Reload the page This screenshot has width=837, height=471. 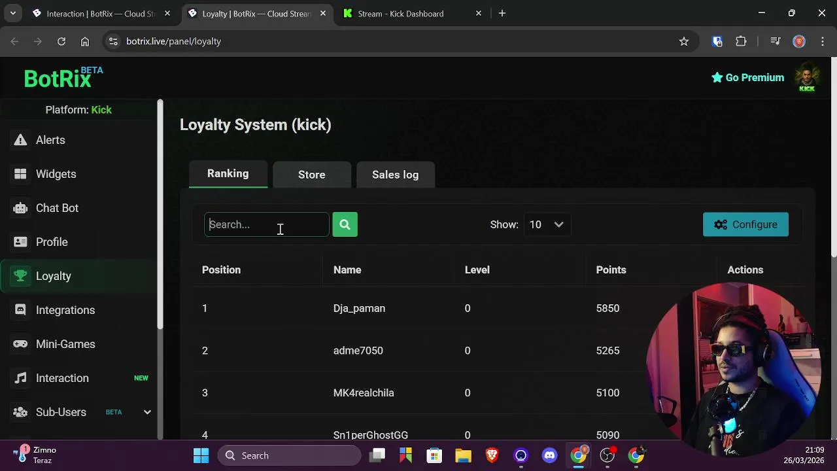coord(61,41)
